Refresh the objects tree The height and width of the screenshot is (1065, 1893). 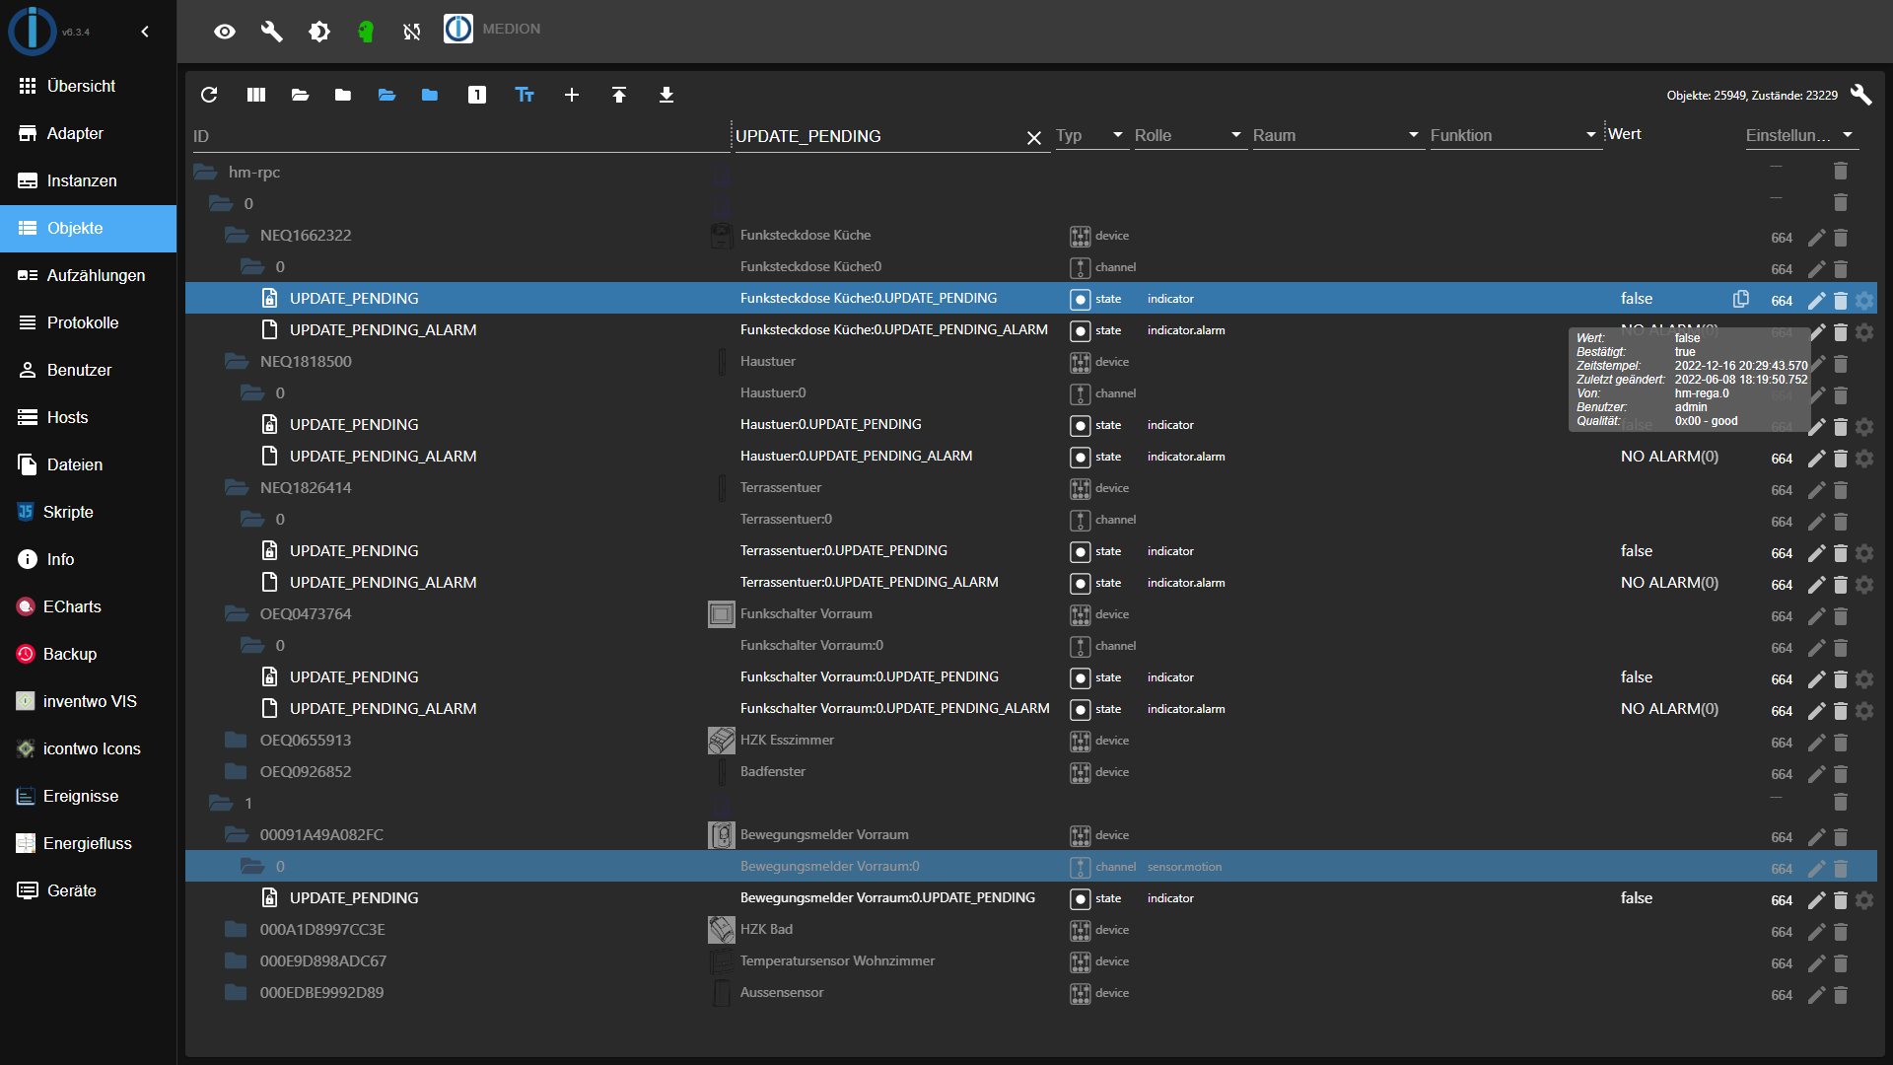[x=209, y=95]
